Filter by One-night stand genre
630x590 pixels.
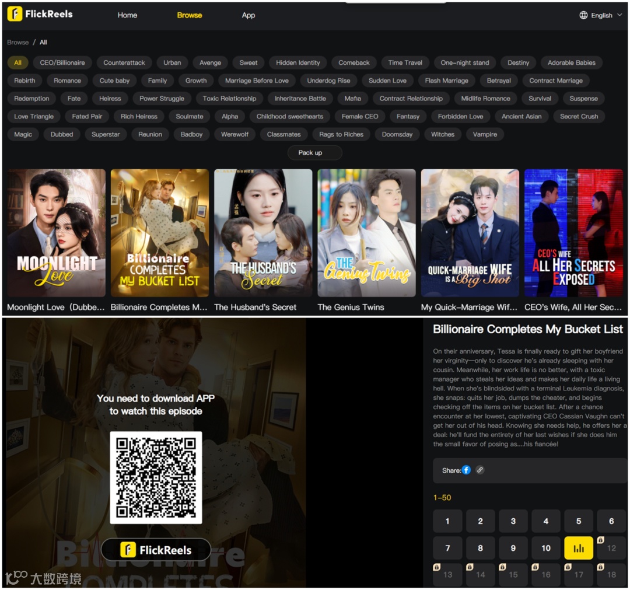465,62
